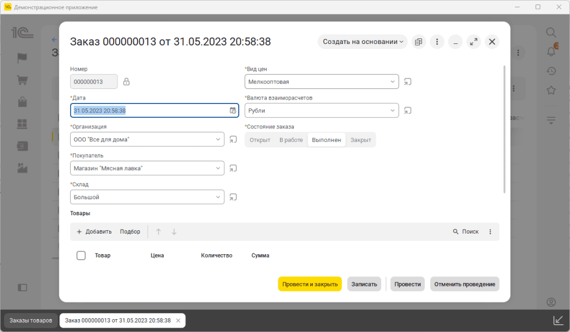This screenshot has width=570, height=332.
Task: Move the row down with the arrow icon
Action: tap(174, 231)
